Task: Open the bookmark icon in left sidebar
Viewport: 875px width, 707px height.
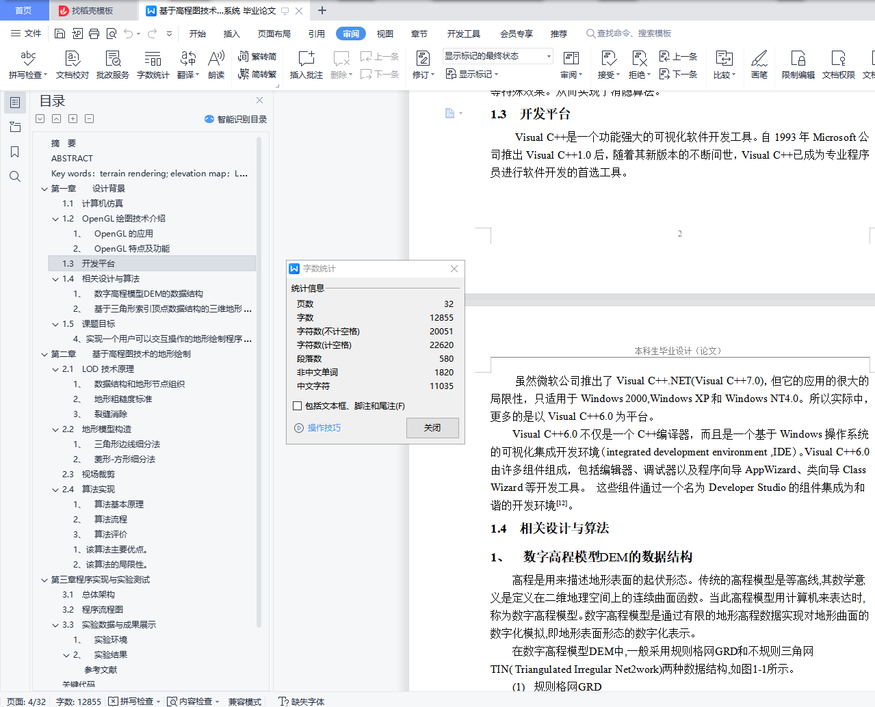Action: click(15, 152)
